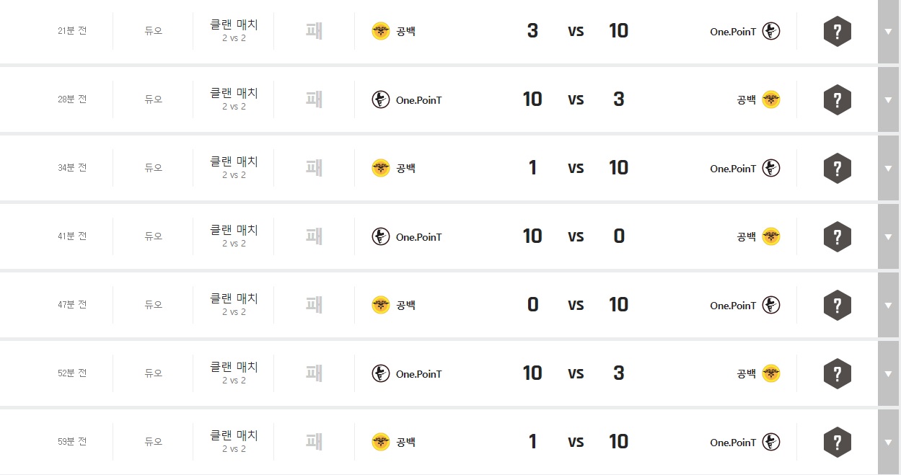Click the question mark badge in the 59분 전 row
The height and width of the screenshot is (475, 901).
(x=837, y=442)
